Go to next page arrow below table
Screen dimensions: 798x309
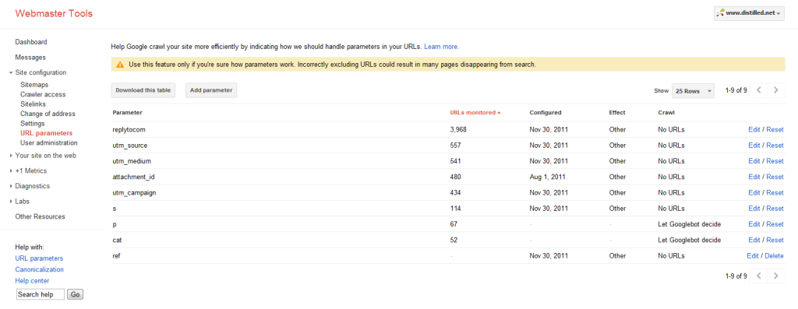(775, 276)
